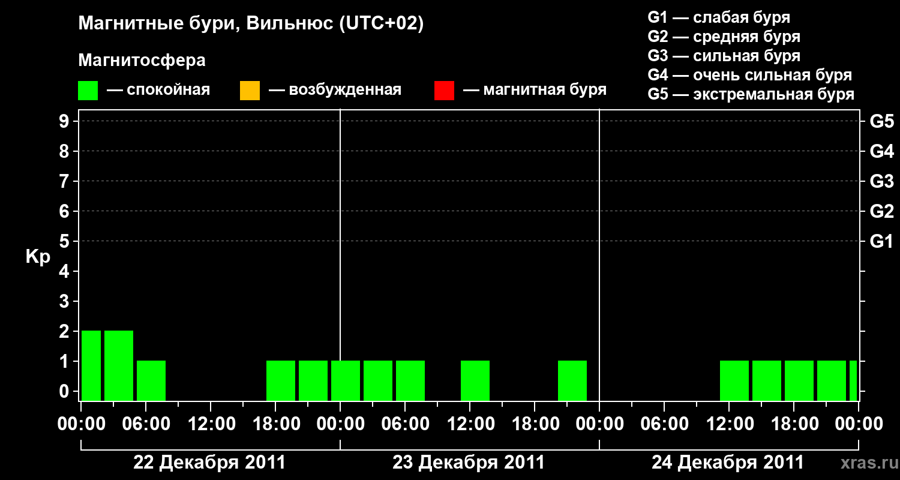Screen dimensions: 900x480
Task: Click the 'G3' label on the right axis
Action: (881, 181)
